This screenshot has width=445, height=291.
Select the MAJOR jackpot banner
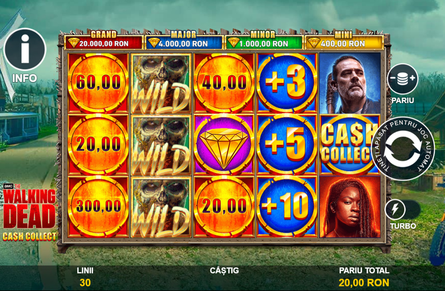pos(183,41)
